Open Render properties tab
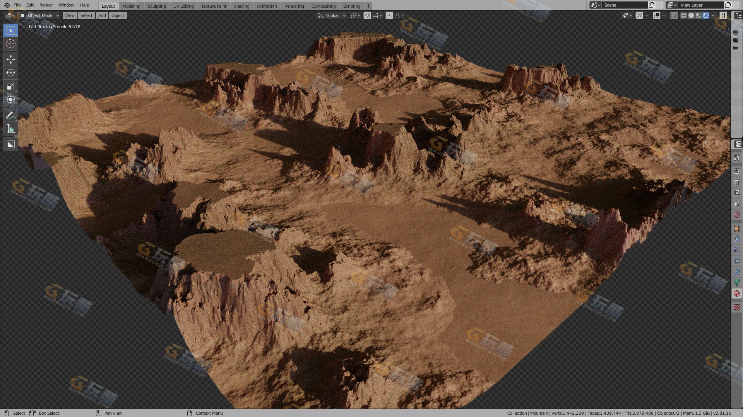Viewport: 743px width, 417px height. pyautogui.click(x=737, y=171)
